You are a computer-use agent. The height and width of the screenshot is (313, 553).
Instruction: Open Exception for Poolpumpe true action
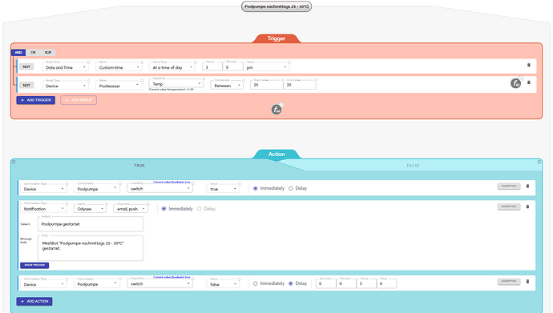509,186
